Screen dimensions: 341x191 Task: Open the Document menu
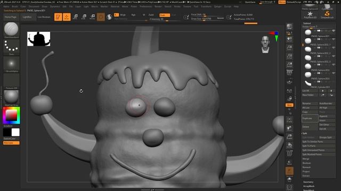pos(34,6)
